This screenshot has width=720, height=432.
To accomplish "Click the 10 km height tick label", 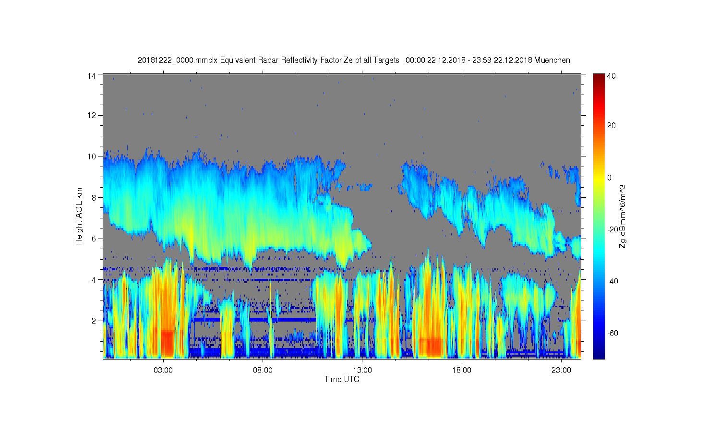I will [x=92, y=156].
